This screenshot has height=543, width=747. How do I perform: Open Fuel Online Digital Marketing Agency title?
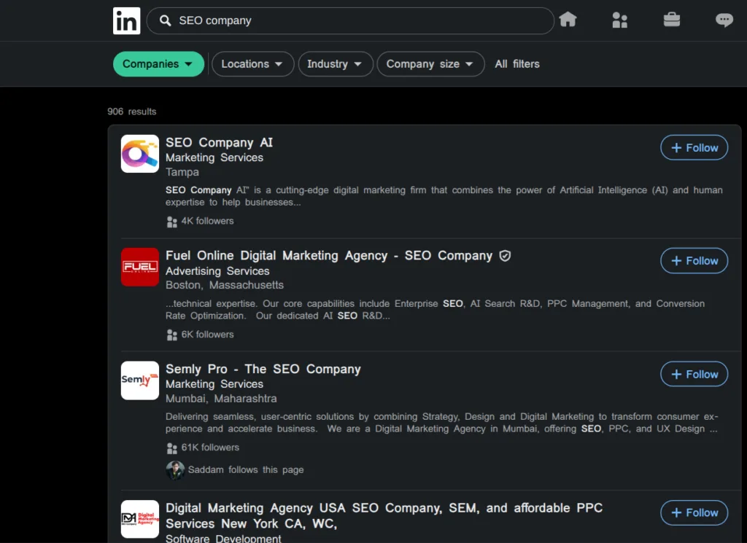pos(329,256)
